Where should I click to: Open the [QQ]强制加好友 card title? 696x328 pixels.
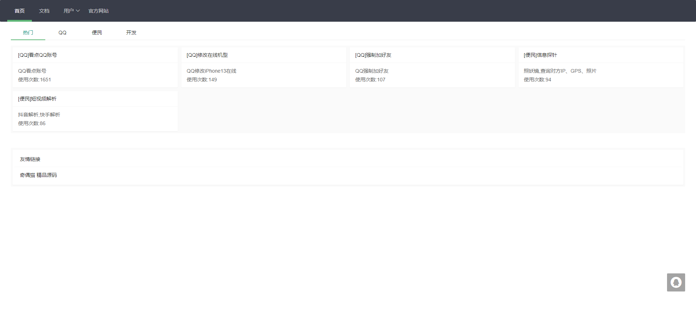373,55
